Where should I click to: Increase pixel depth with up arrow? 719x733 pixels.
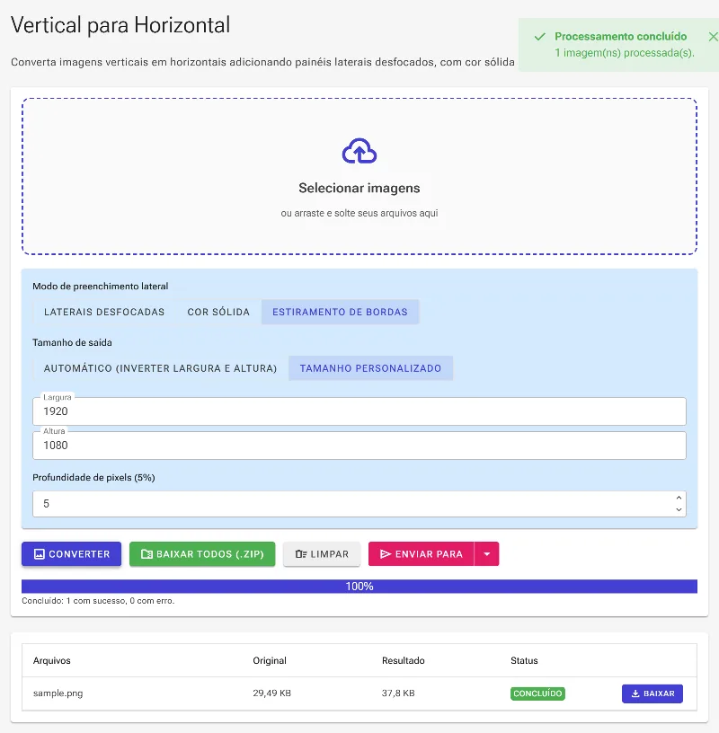click(679, 498)
